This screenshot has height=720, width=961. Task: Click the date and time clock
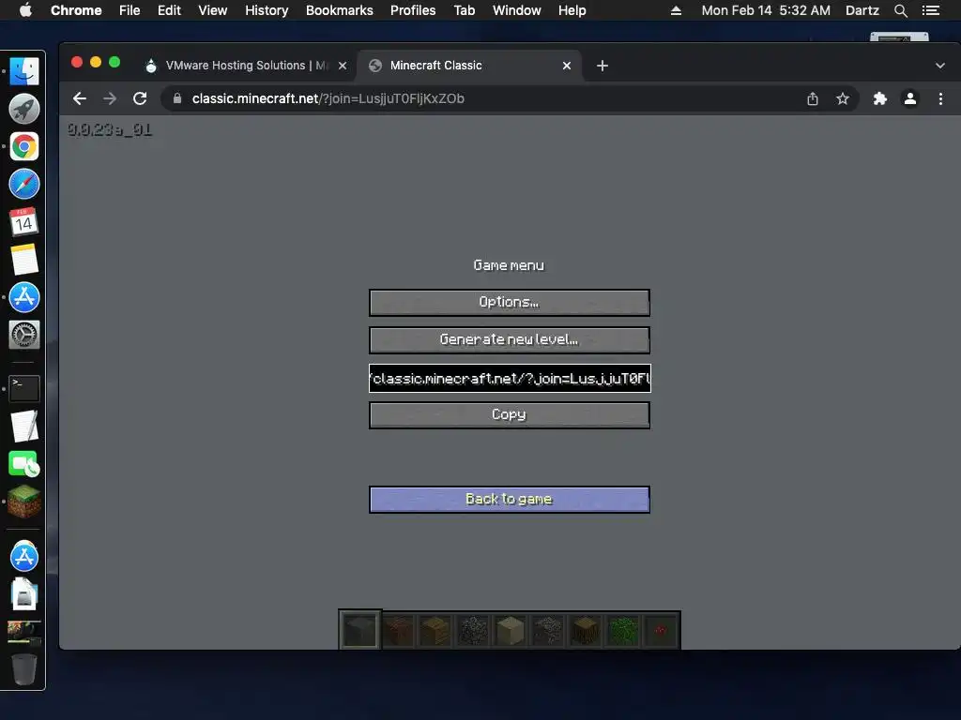point(766,10)
